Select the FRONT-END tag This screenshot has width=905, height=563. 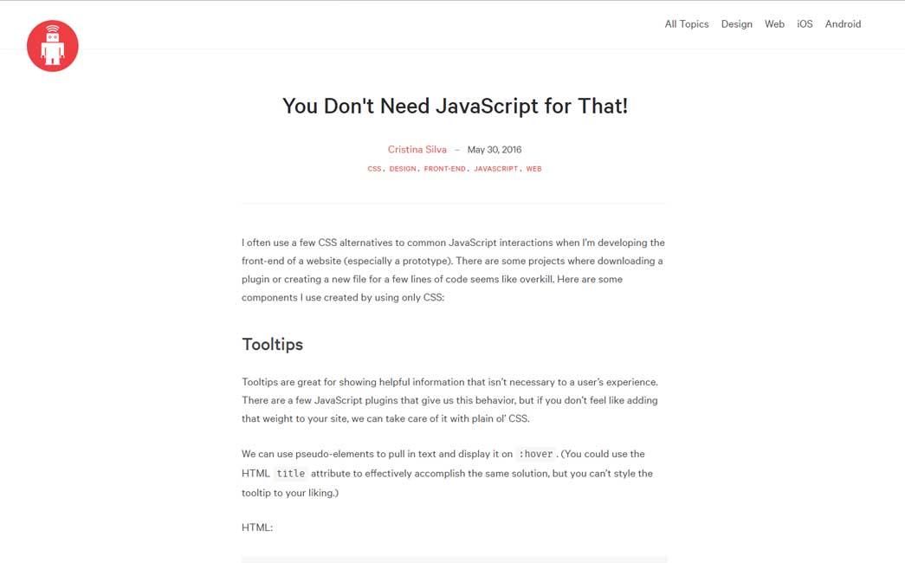tap(444, 169)
